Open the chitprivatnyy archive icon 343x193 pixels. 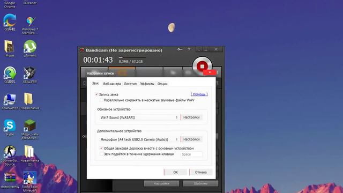tap(10, 180)
